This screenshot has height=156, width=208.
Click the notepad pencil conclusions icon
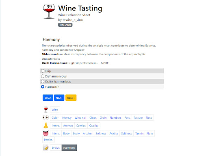46,147
